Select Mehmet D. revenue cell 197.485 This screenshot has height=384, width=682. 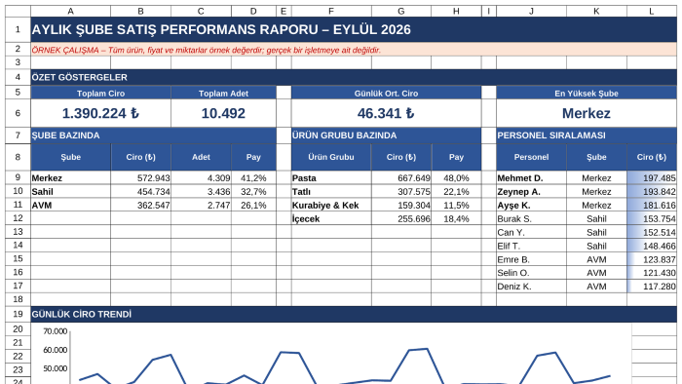[652, 177]
